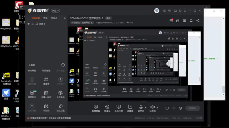Viewport: 229px width, 128px height.
Task: Open the DOSBox desktop shortcut
Action: pyautogui.click(x=6, y=113)
